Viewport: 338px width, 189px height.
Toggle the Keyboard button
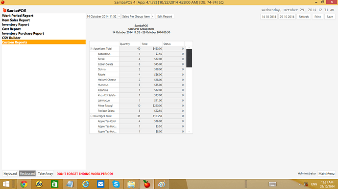pyautogui.click(x=10, y=173)
